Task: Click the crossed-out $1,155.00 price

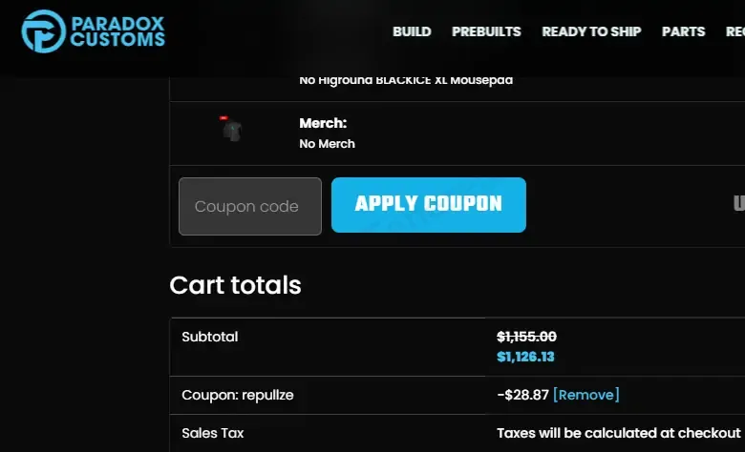Action: pos(526,337)
